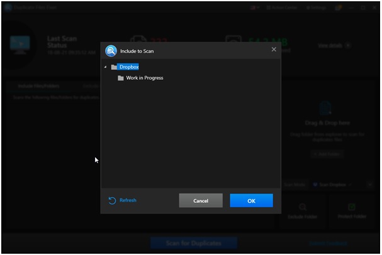
Task: Open language flag dropdown in background window
Action: (255, 8)
